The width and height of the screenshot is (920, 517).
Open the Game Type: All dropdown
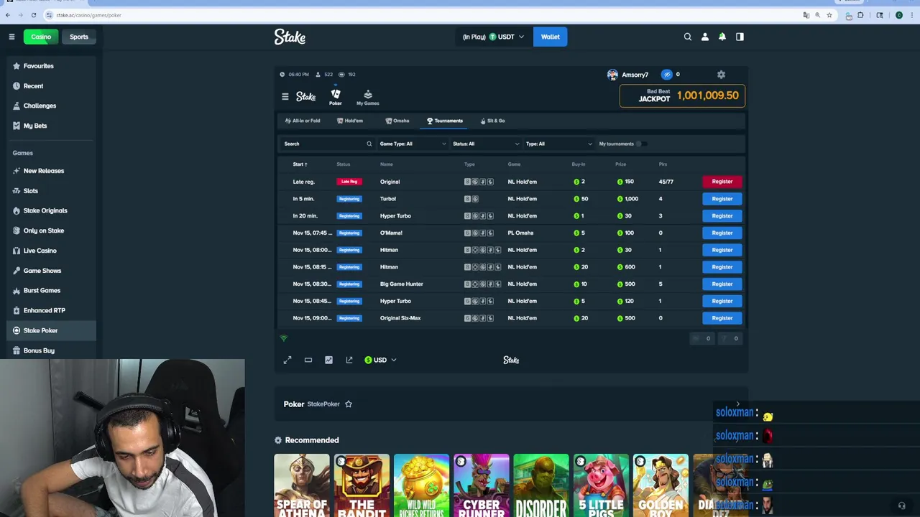pyautogui.click(x=413, y=144)
